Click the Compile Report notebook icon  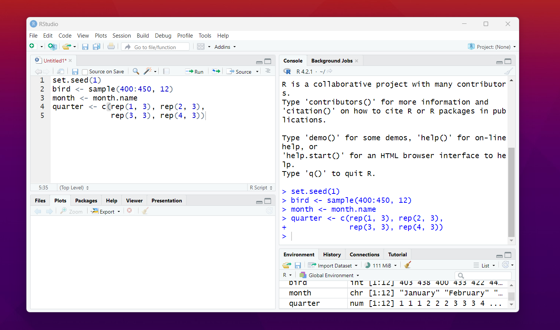tap(166, 71)
